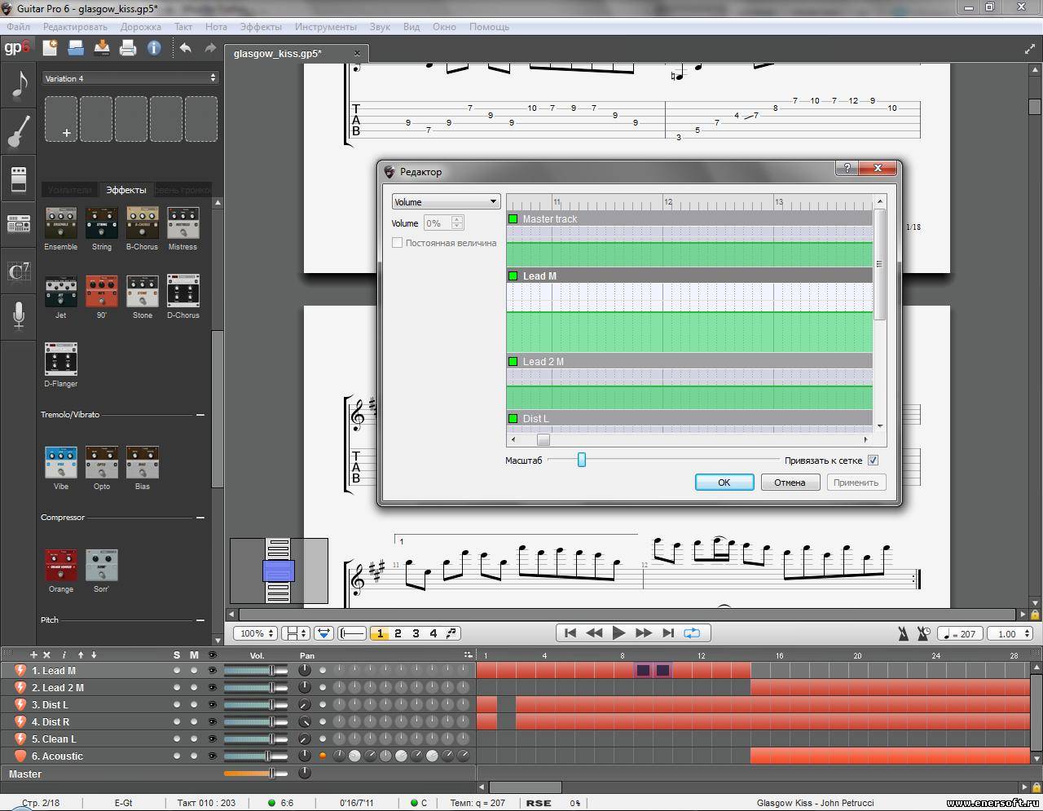Viewport: 1043px width, 811px height.
Task: Open the chord C7 panel icon
Action: [x=19, y=271]
